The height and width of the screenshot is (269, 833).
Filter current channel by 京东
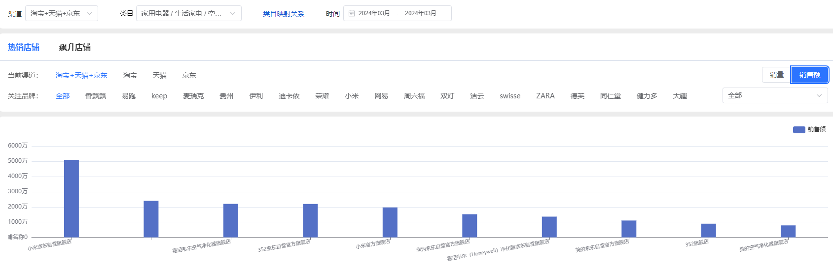click(189, 75)
